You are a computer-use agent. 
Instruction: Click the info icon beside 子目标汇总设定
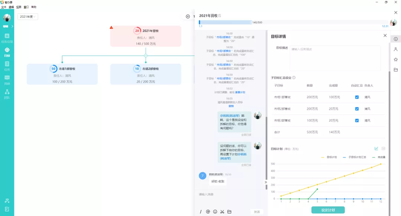294,78
